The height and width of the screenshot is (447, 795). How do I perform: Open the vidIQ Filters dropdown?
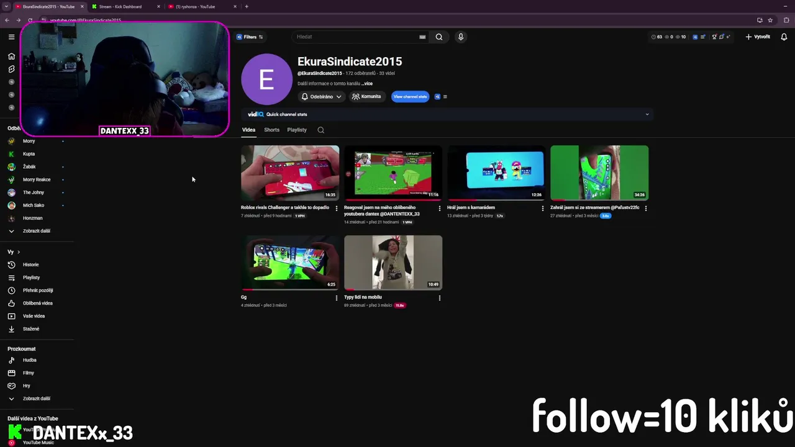[250, 37]
